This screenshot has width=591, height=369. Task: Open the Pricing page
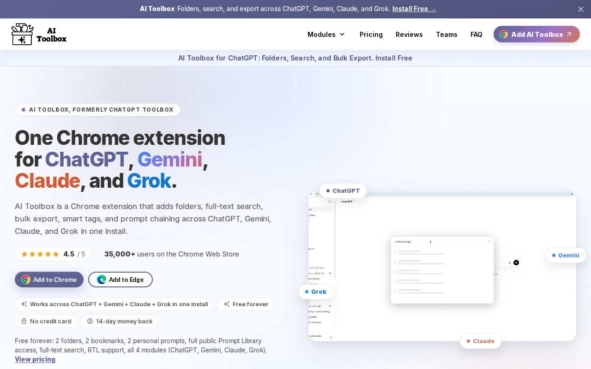coord(371,35)
